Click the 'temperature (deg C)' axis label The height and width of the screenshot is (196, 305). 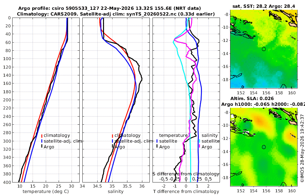[46, 192]
